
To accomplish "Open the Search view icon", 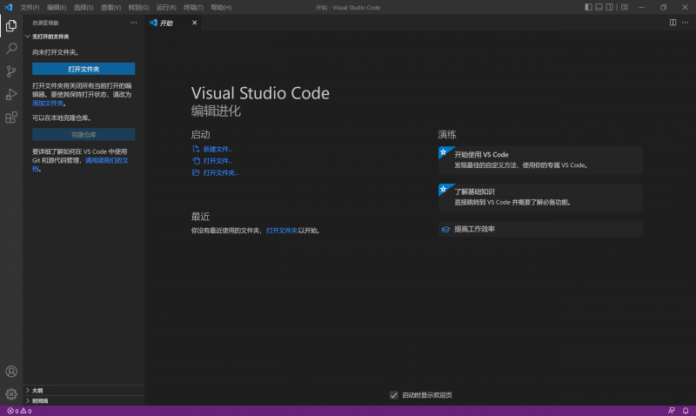I will coord(11,49).
